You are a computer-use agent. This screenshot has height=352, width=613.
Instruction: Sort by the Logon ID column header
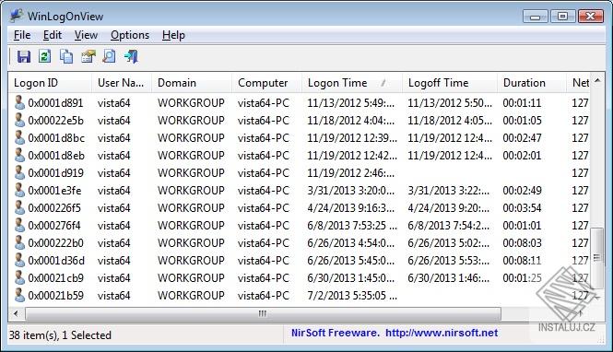click(x=50, y=83)
